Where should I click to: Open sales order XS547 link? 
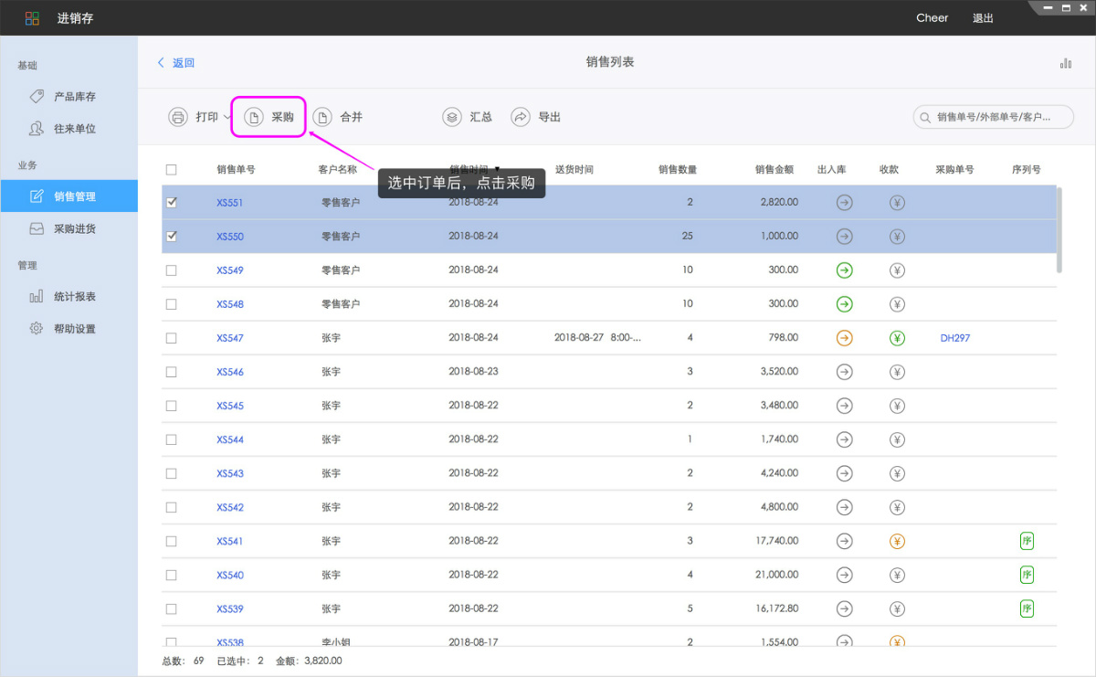pyautogui.click(x=230, y=338)
